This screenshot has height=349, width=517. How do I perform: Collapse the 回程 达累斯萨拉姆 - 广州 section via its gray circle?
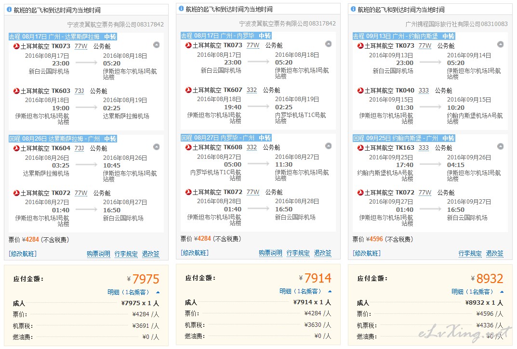[x=156, y=147]
